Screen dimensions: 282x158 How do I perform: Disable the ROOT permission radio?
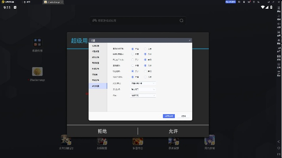[145, 77]
